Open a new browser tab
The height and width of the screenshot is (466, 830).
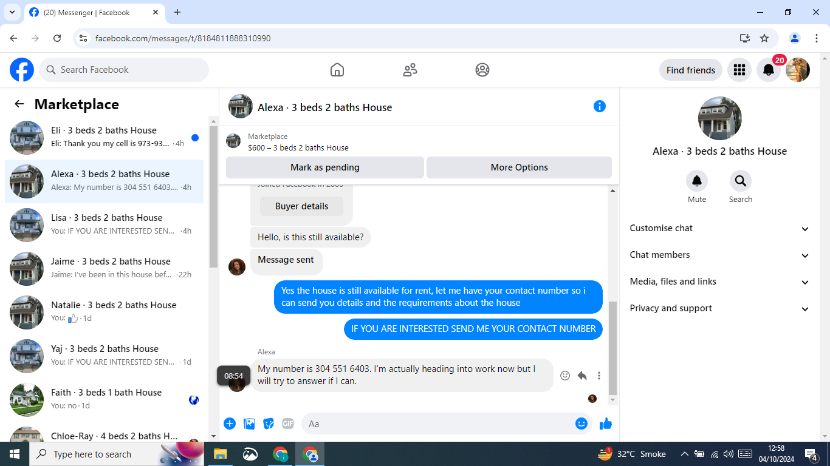tap(177, 12)
